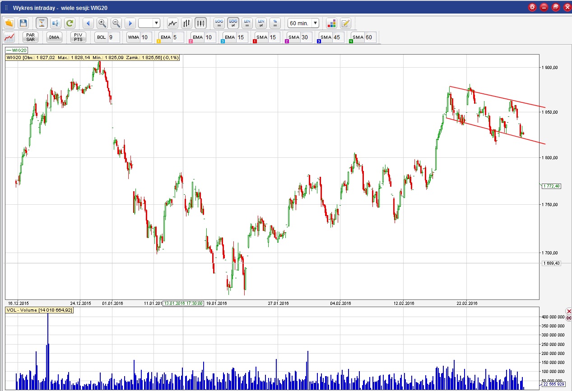Screen dimensions: 572x391
Task: Open the color palette settings icon
Action: [331, 23]
